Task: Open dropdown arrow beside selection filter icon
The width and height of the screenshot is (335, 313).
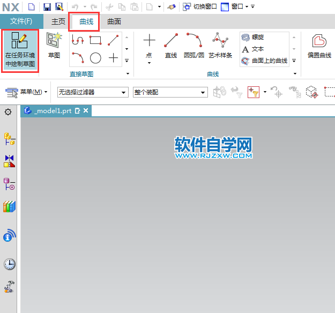Action: tap(265, 92)
